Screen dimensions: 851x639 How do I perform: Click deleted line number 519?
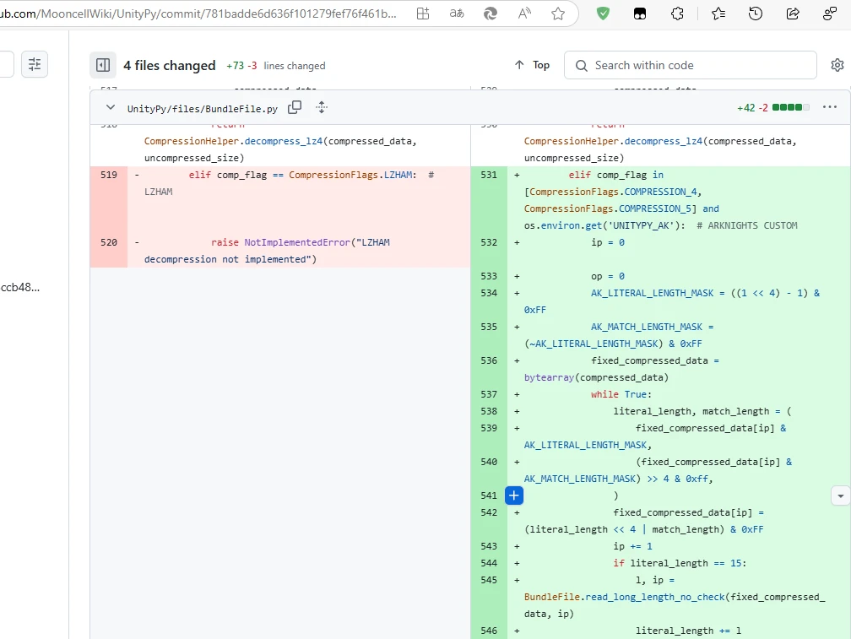(x=109, y=175)
